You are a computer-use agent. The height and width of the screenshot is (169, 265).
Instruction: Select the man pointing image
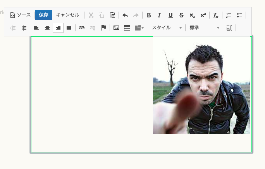(201, 85)
